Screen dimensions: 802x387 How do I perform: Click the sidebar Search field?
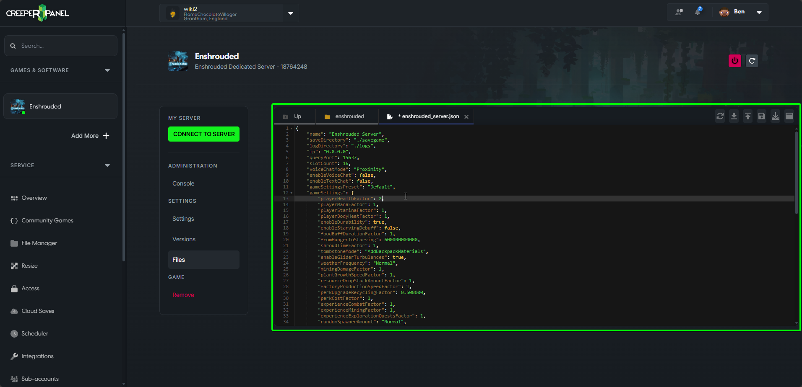61,46
